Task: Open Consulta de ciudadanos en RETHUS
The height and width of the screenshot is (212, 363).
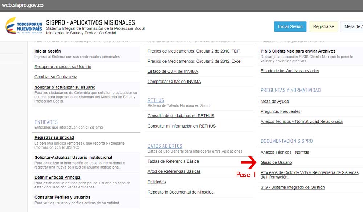Action: [181, 116]
